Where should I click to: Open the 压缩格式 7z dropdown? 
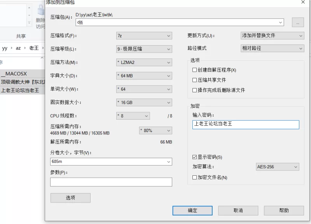144,36
